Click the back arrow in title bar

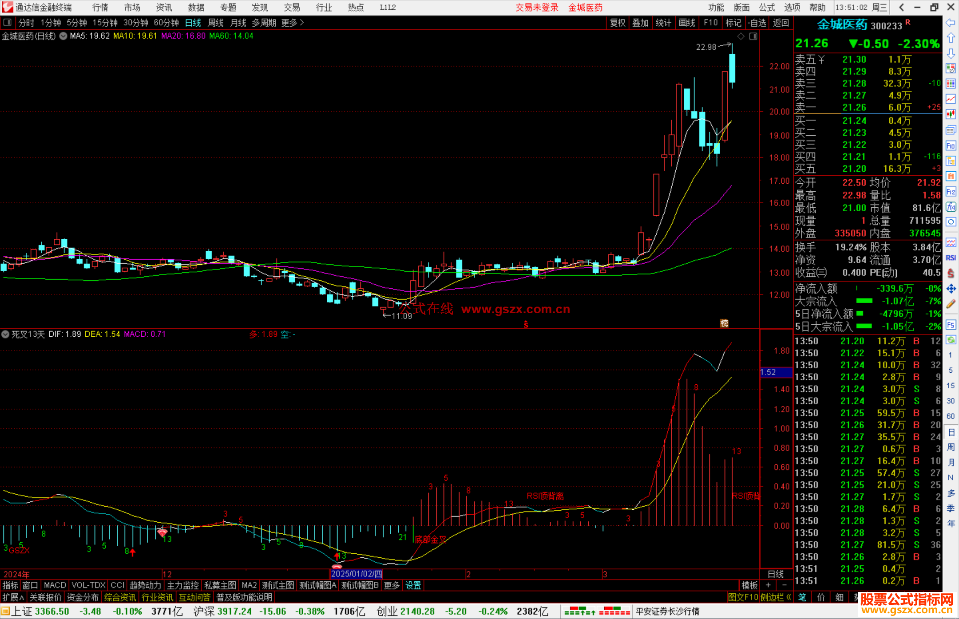901,7
